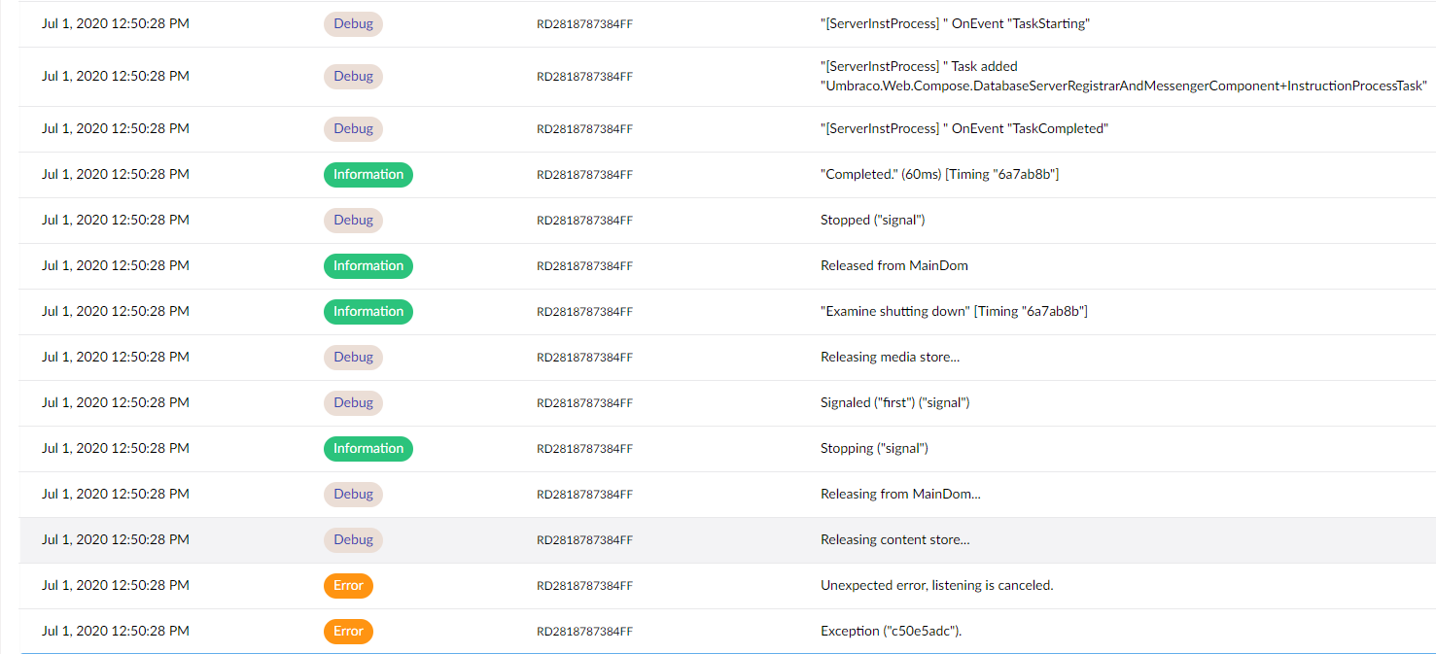Toggle the Debug badge on "Releasing from MainDom..." entry

[353, 494]
